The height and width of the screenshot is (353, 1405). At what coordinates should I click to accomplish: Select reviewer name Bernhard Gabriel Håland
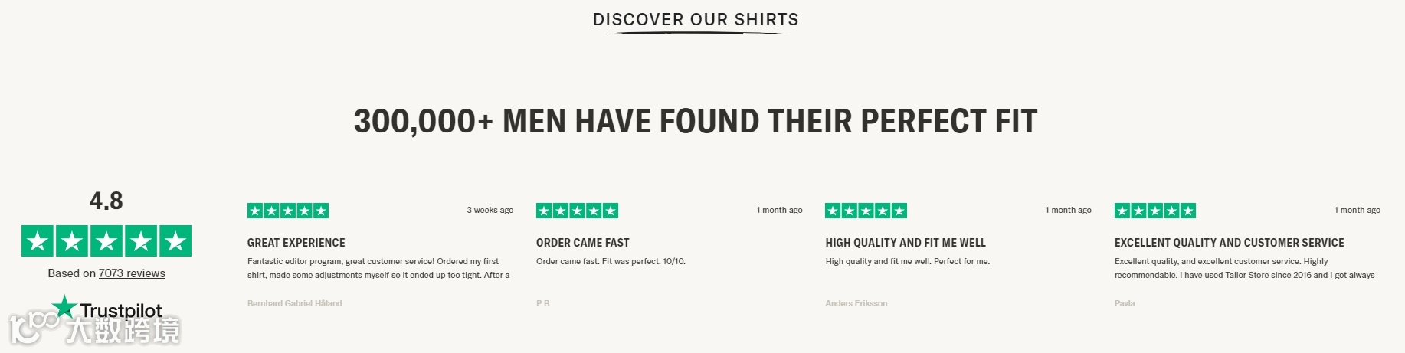tap(294, 303)
